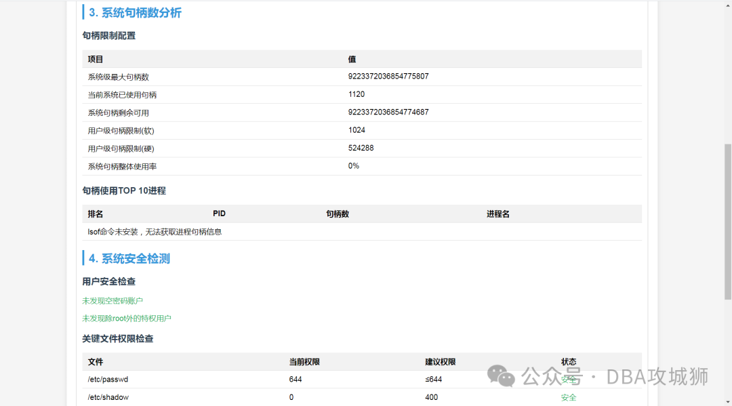
Task: Click the scrollbar up arrow
Action: [728, 4]
